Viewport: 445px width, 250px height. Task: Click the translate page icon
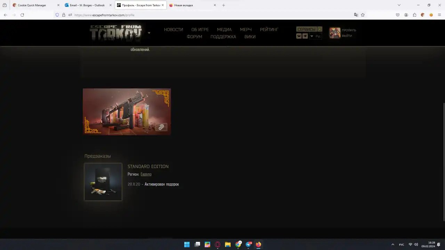(356, 15)
